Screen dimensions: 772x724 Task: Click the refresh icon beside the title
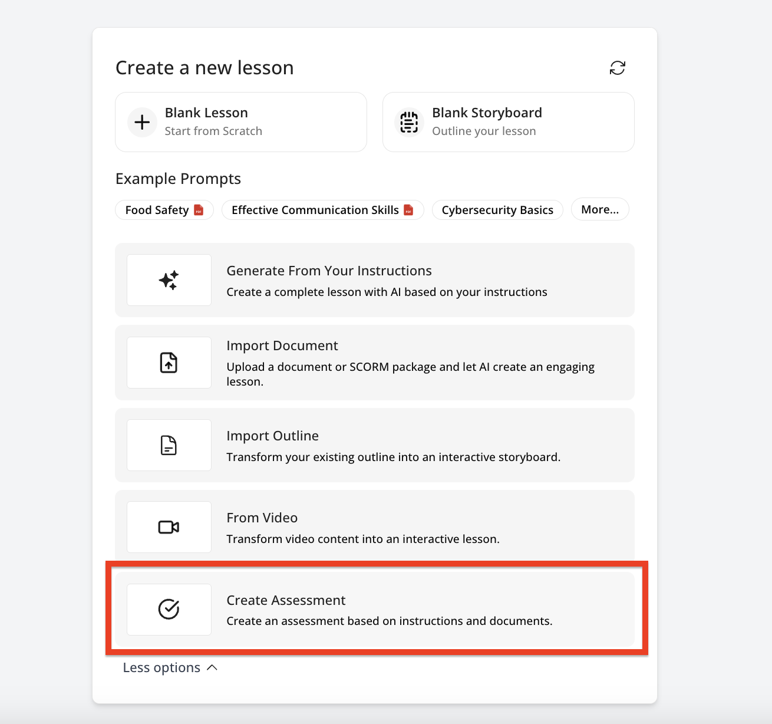[x=617, y=68]
